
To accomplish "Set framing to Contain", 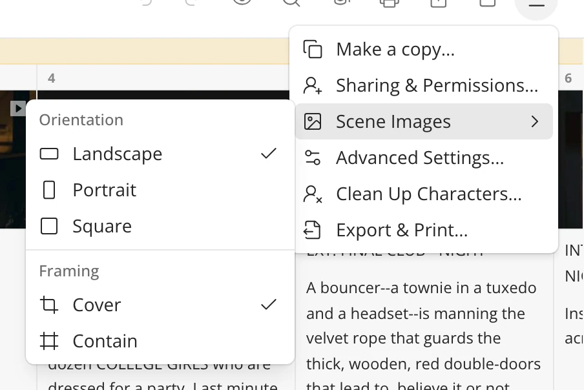I will [x=160, y=341].
